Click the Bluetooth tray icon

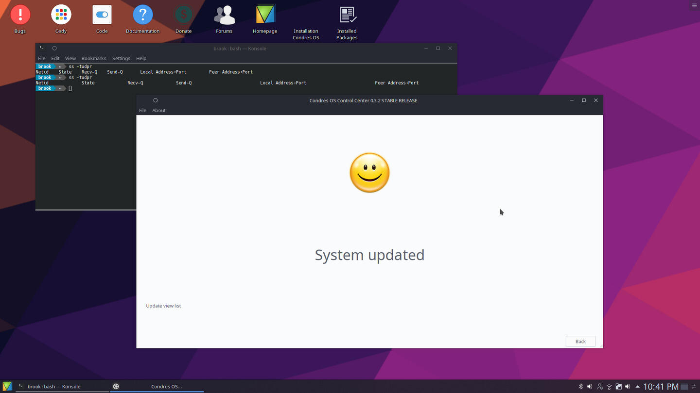click(580, 387)
